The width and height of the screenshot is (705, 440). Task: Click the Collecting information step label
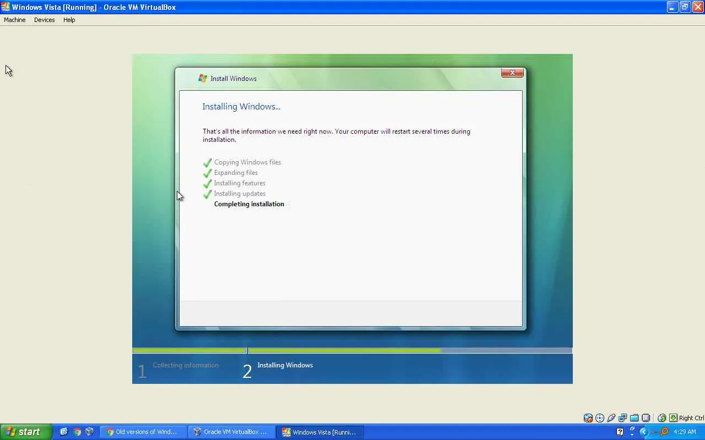pyautogui.click(x=186, y=365)
